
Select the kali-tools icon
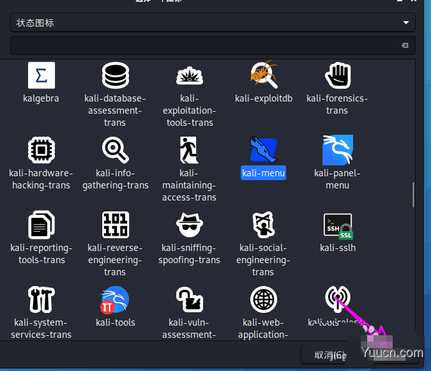115,299
